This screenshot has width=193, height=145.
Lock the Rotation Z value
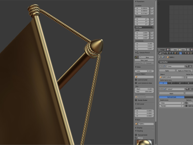[x=152, y=24]
